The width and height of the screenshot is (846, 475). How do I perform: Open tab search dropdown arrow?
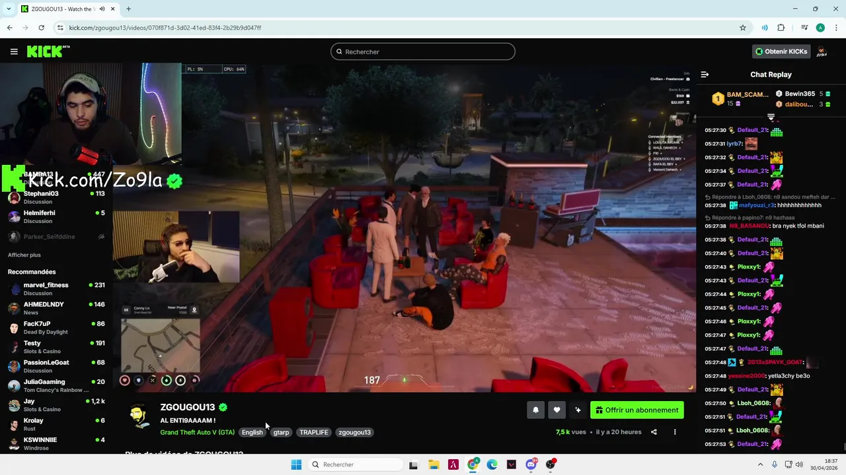click(7, 9)
